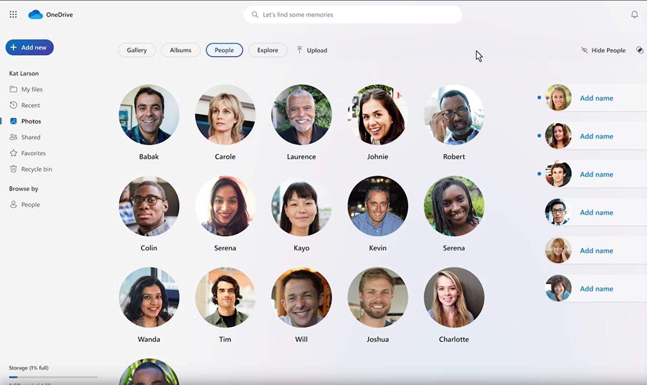Select the Will thumbnail
The width and height of the screenshot is (647, 385).
[302, 297]
